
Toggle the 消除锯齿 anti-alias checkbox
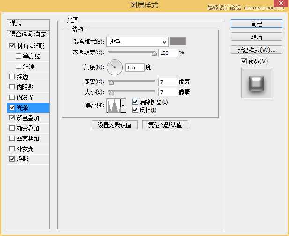[x=135, y=102]
